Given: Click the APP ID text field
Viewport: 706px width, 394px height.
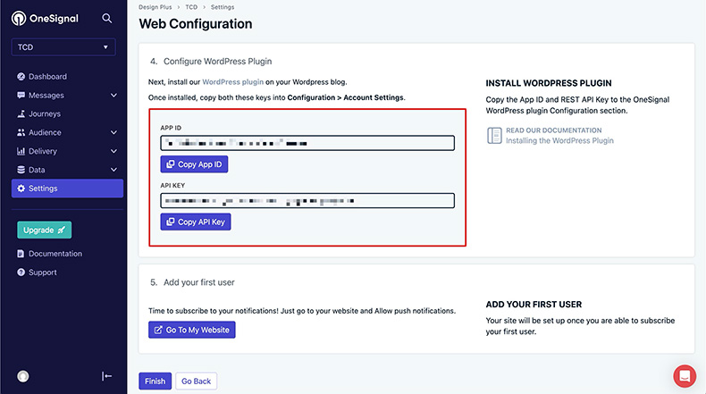Looking at the screenshot, I should pos(307,143).
